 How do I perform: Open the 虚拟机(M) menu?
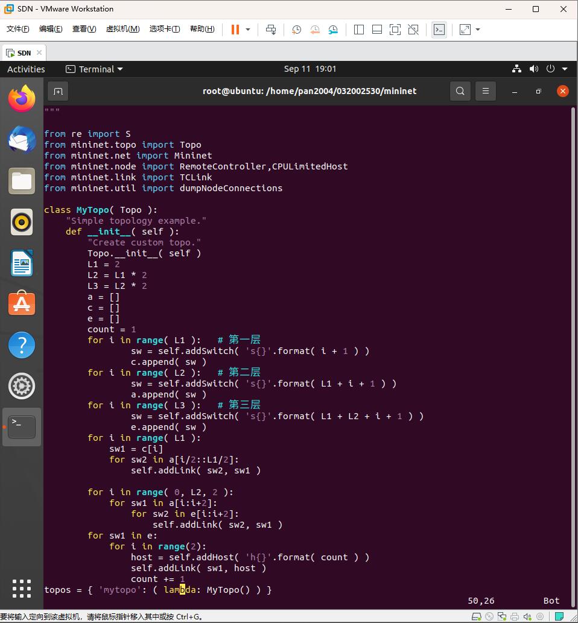click(123, 29)
